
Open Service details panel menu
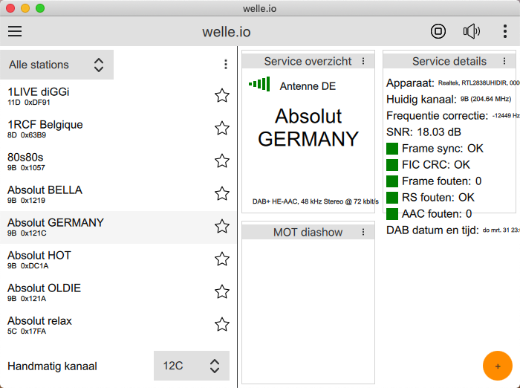point(504,61)
